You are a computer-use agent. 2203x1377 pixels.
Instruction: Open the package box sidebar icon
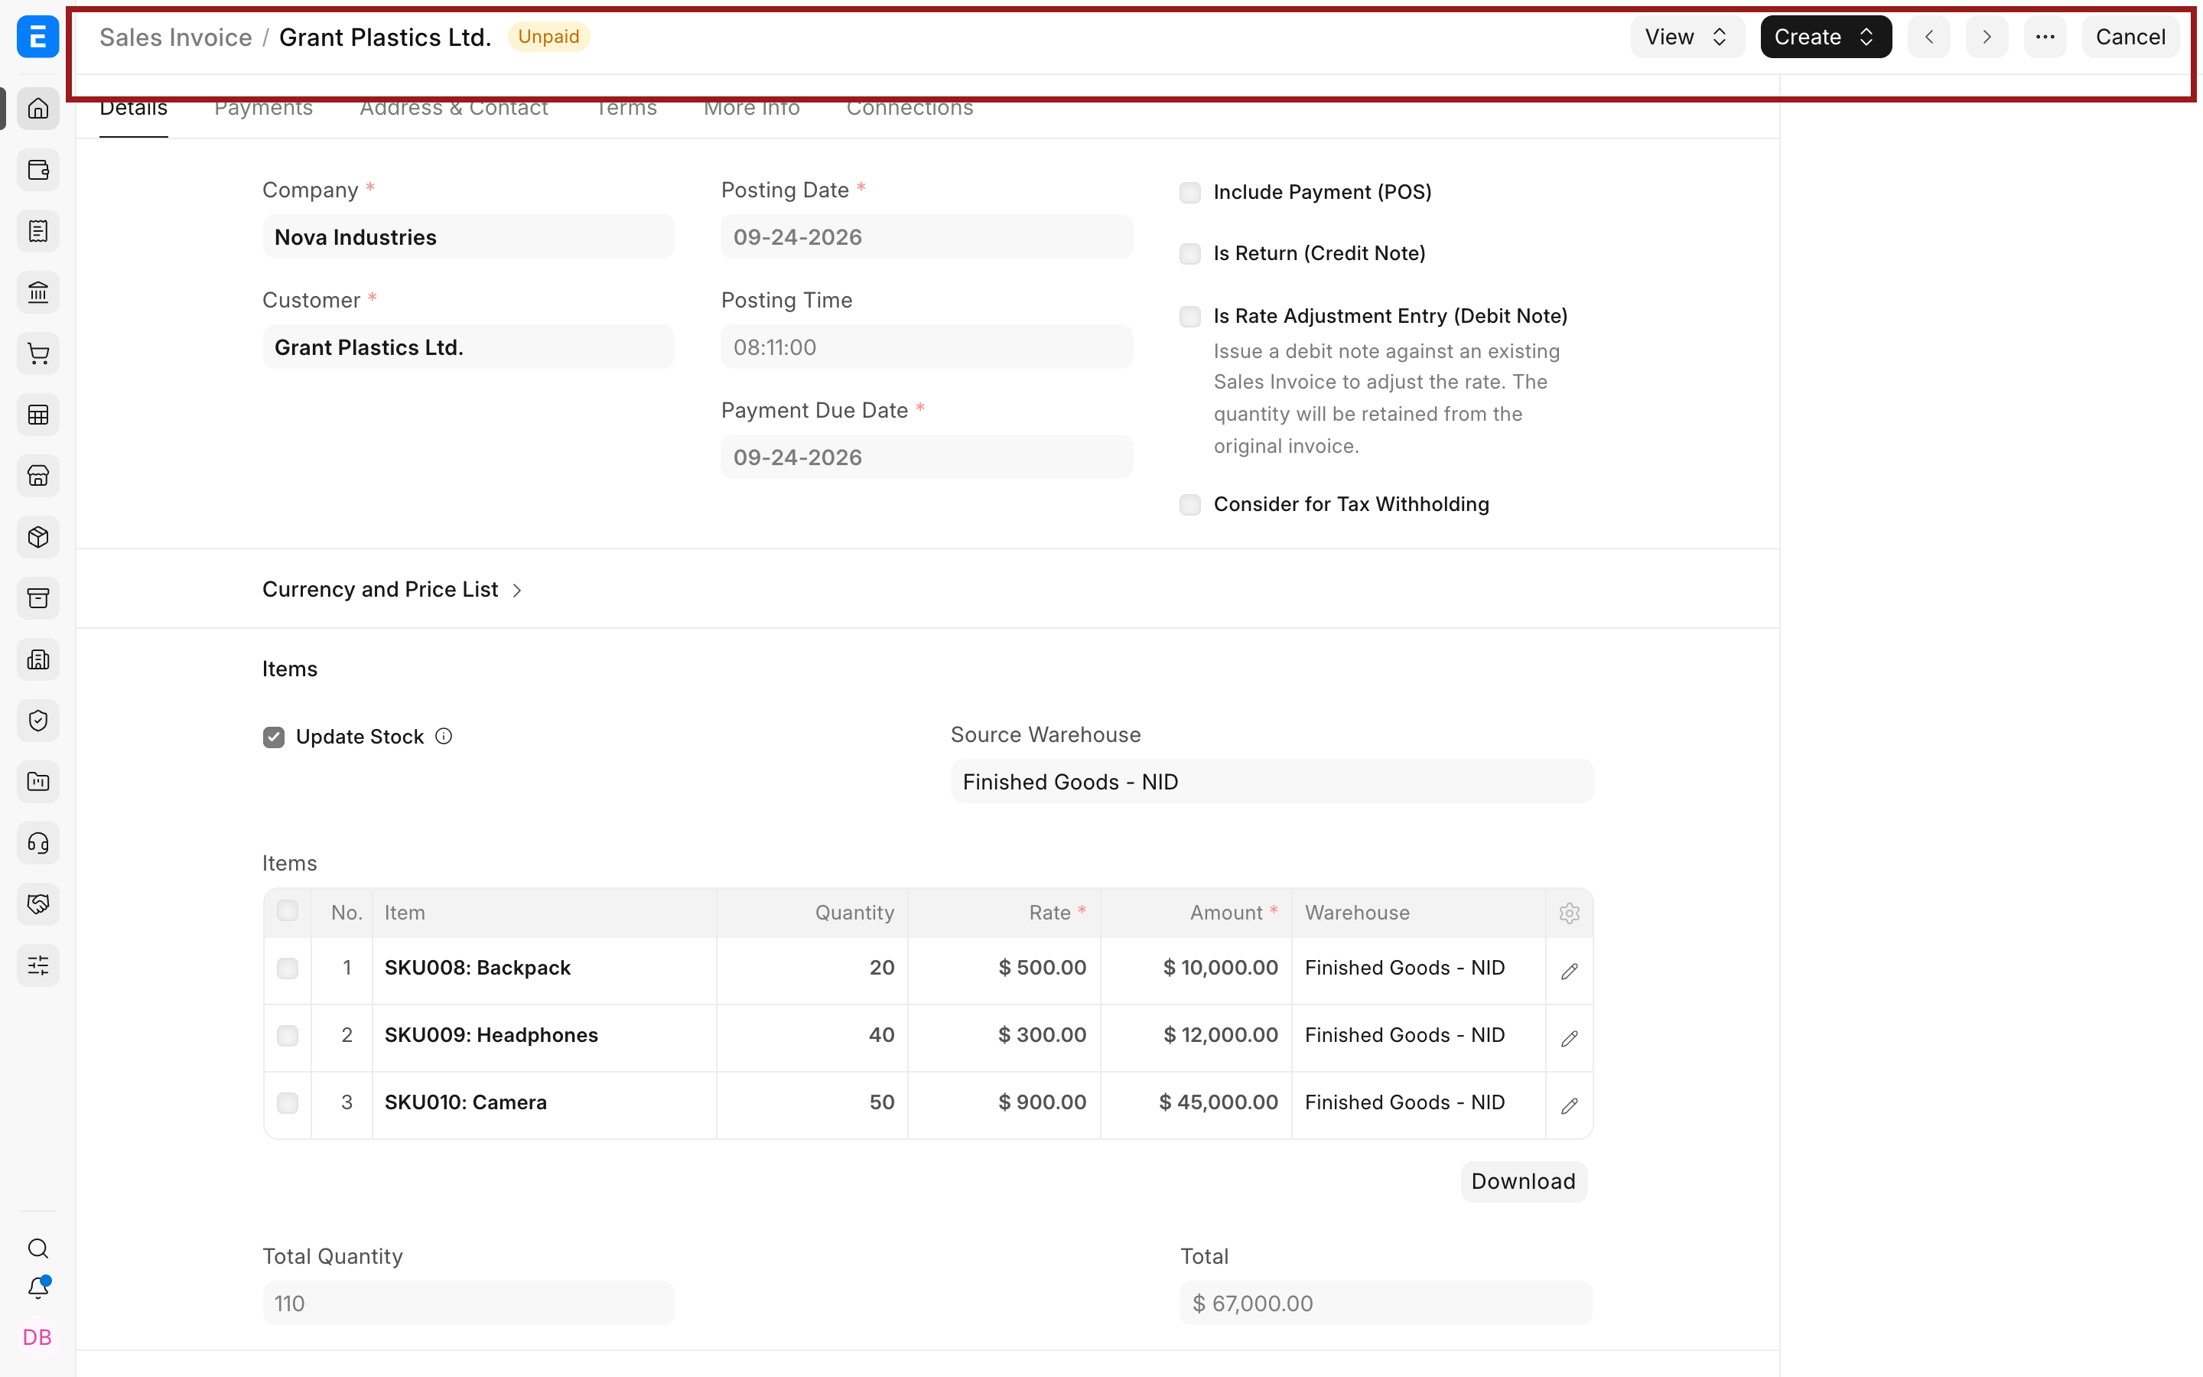click(37, 537)
